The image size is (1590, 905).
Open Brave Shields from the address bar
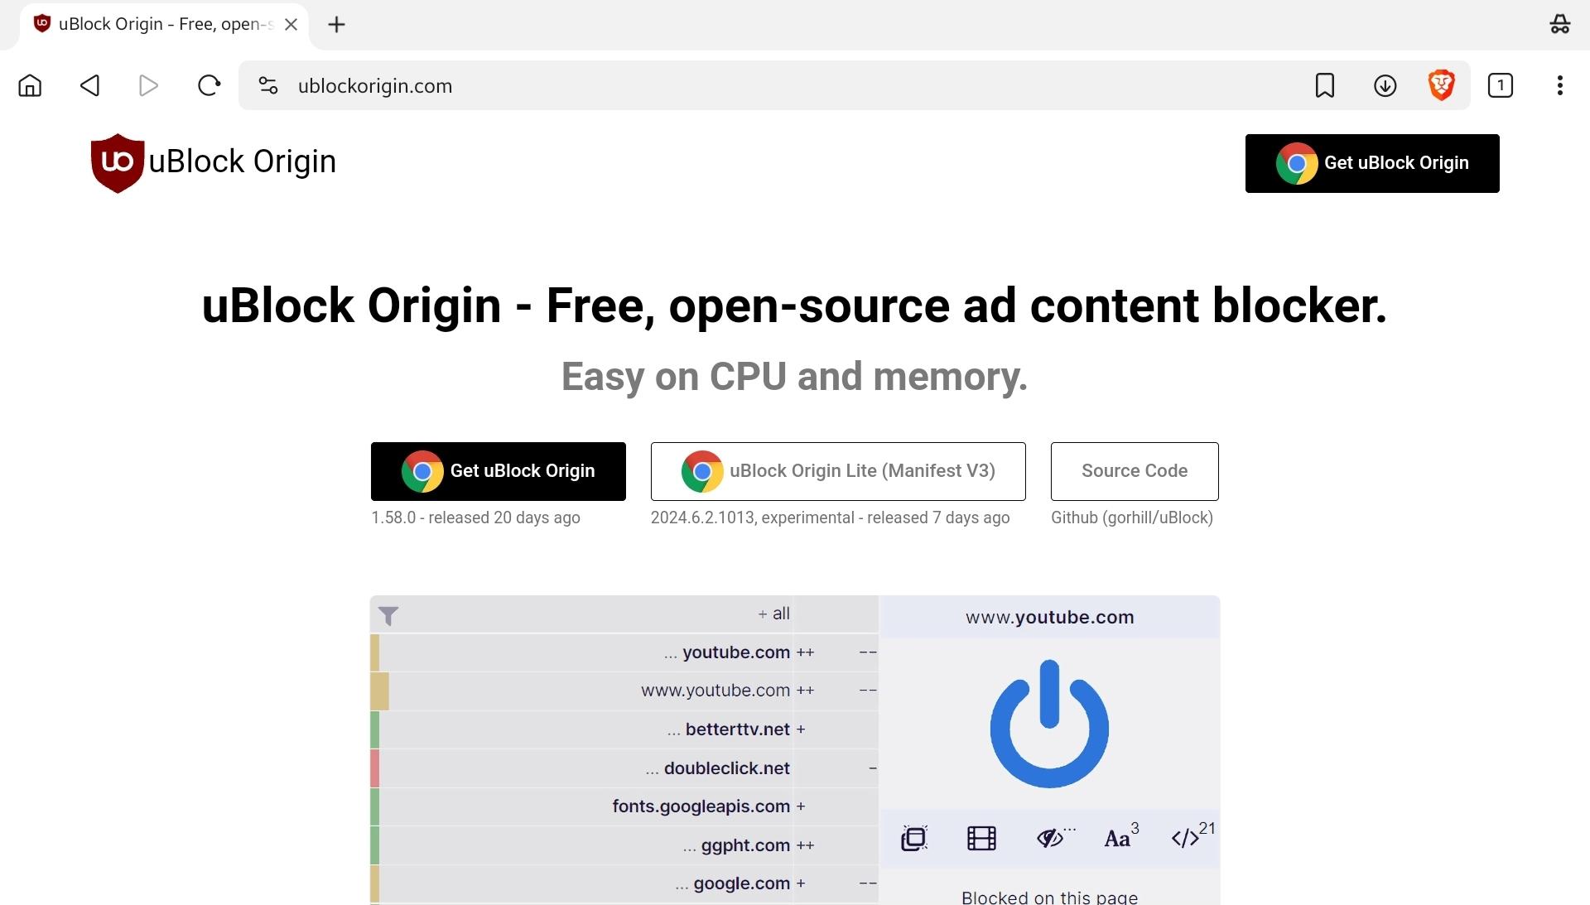(x=1441, y=85)
